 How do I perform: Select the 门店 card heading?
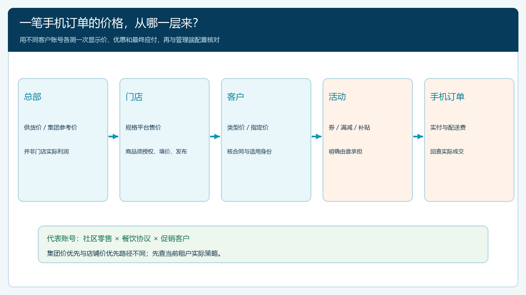click(x=134, y=97)
